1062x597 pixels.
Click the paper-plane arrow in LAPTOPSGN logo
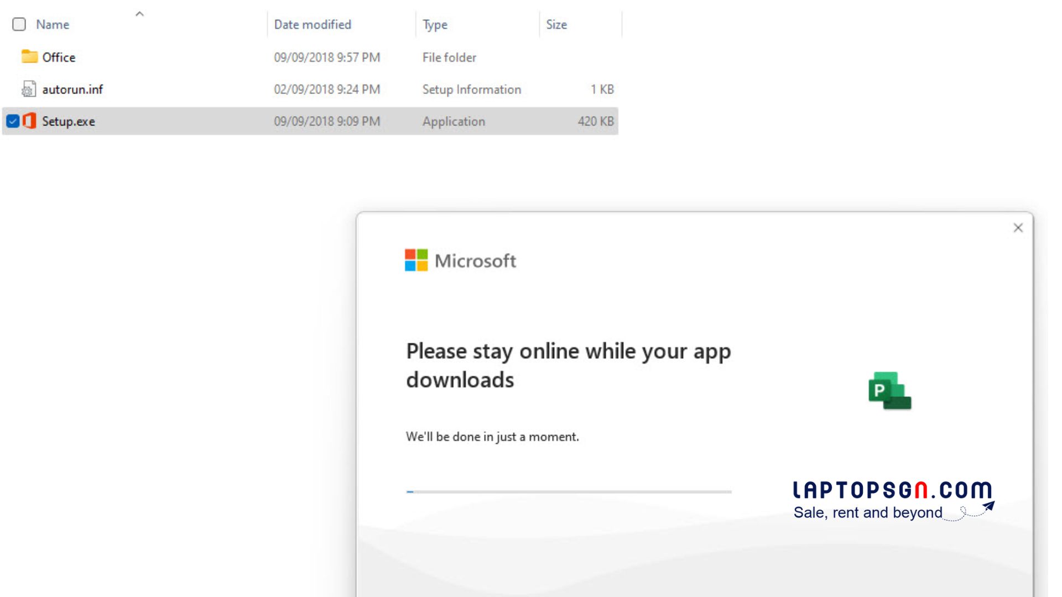pyautogui.click(x=988, y=504)
